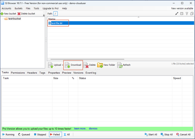Click the horizontal scrollbar in the file list

pyautogui.click(x=87, y=59)
